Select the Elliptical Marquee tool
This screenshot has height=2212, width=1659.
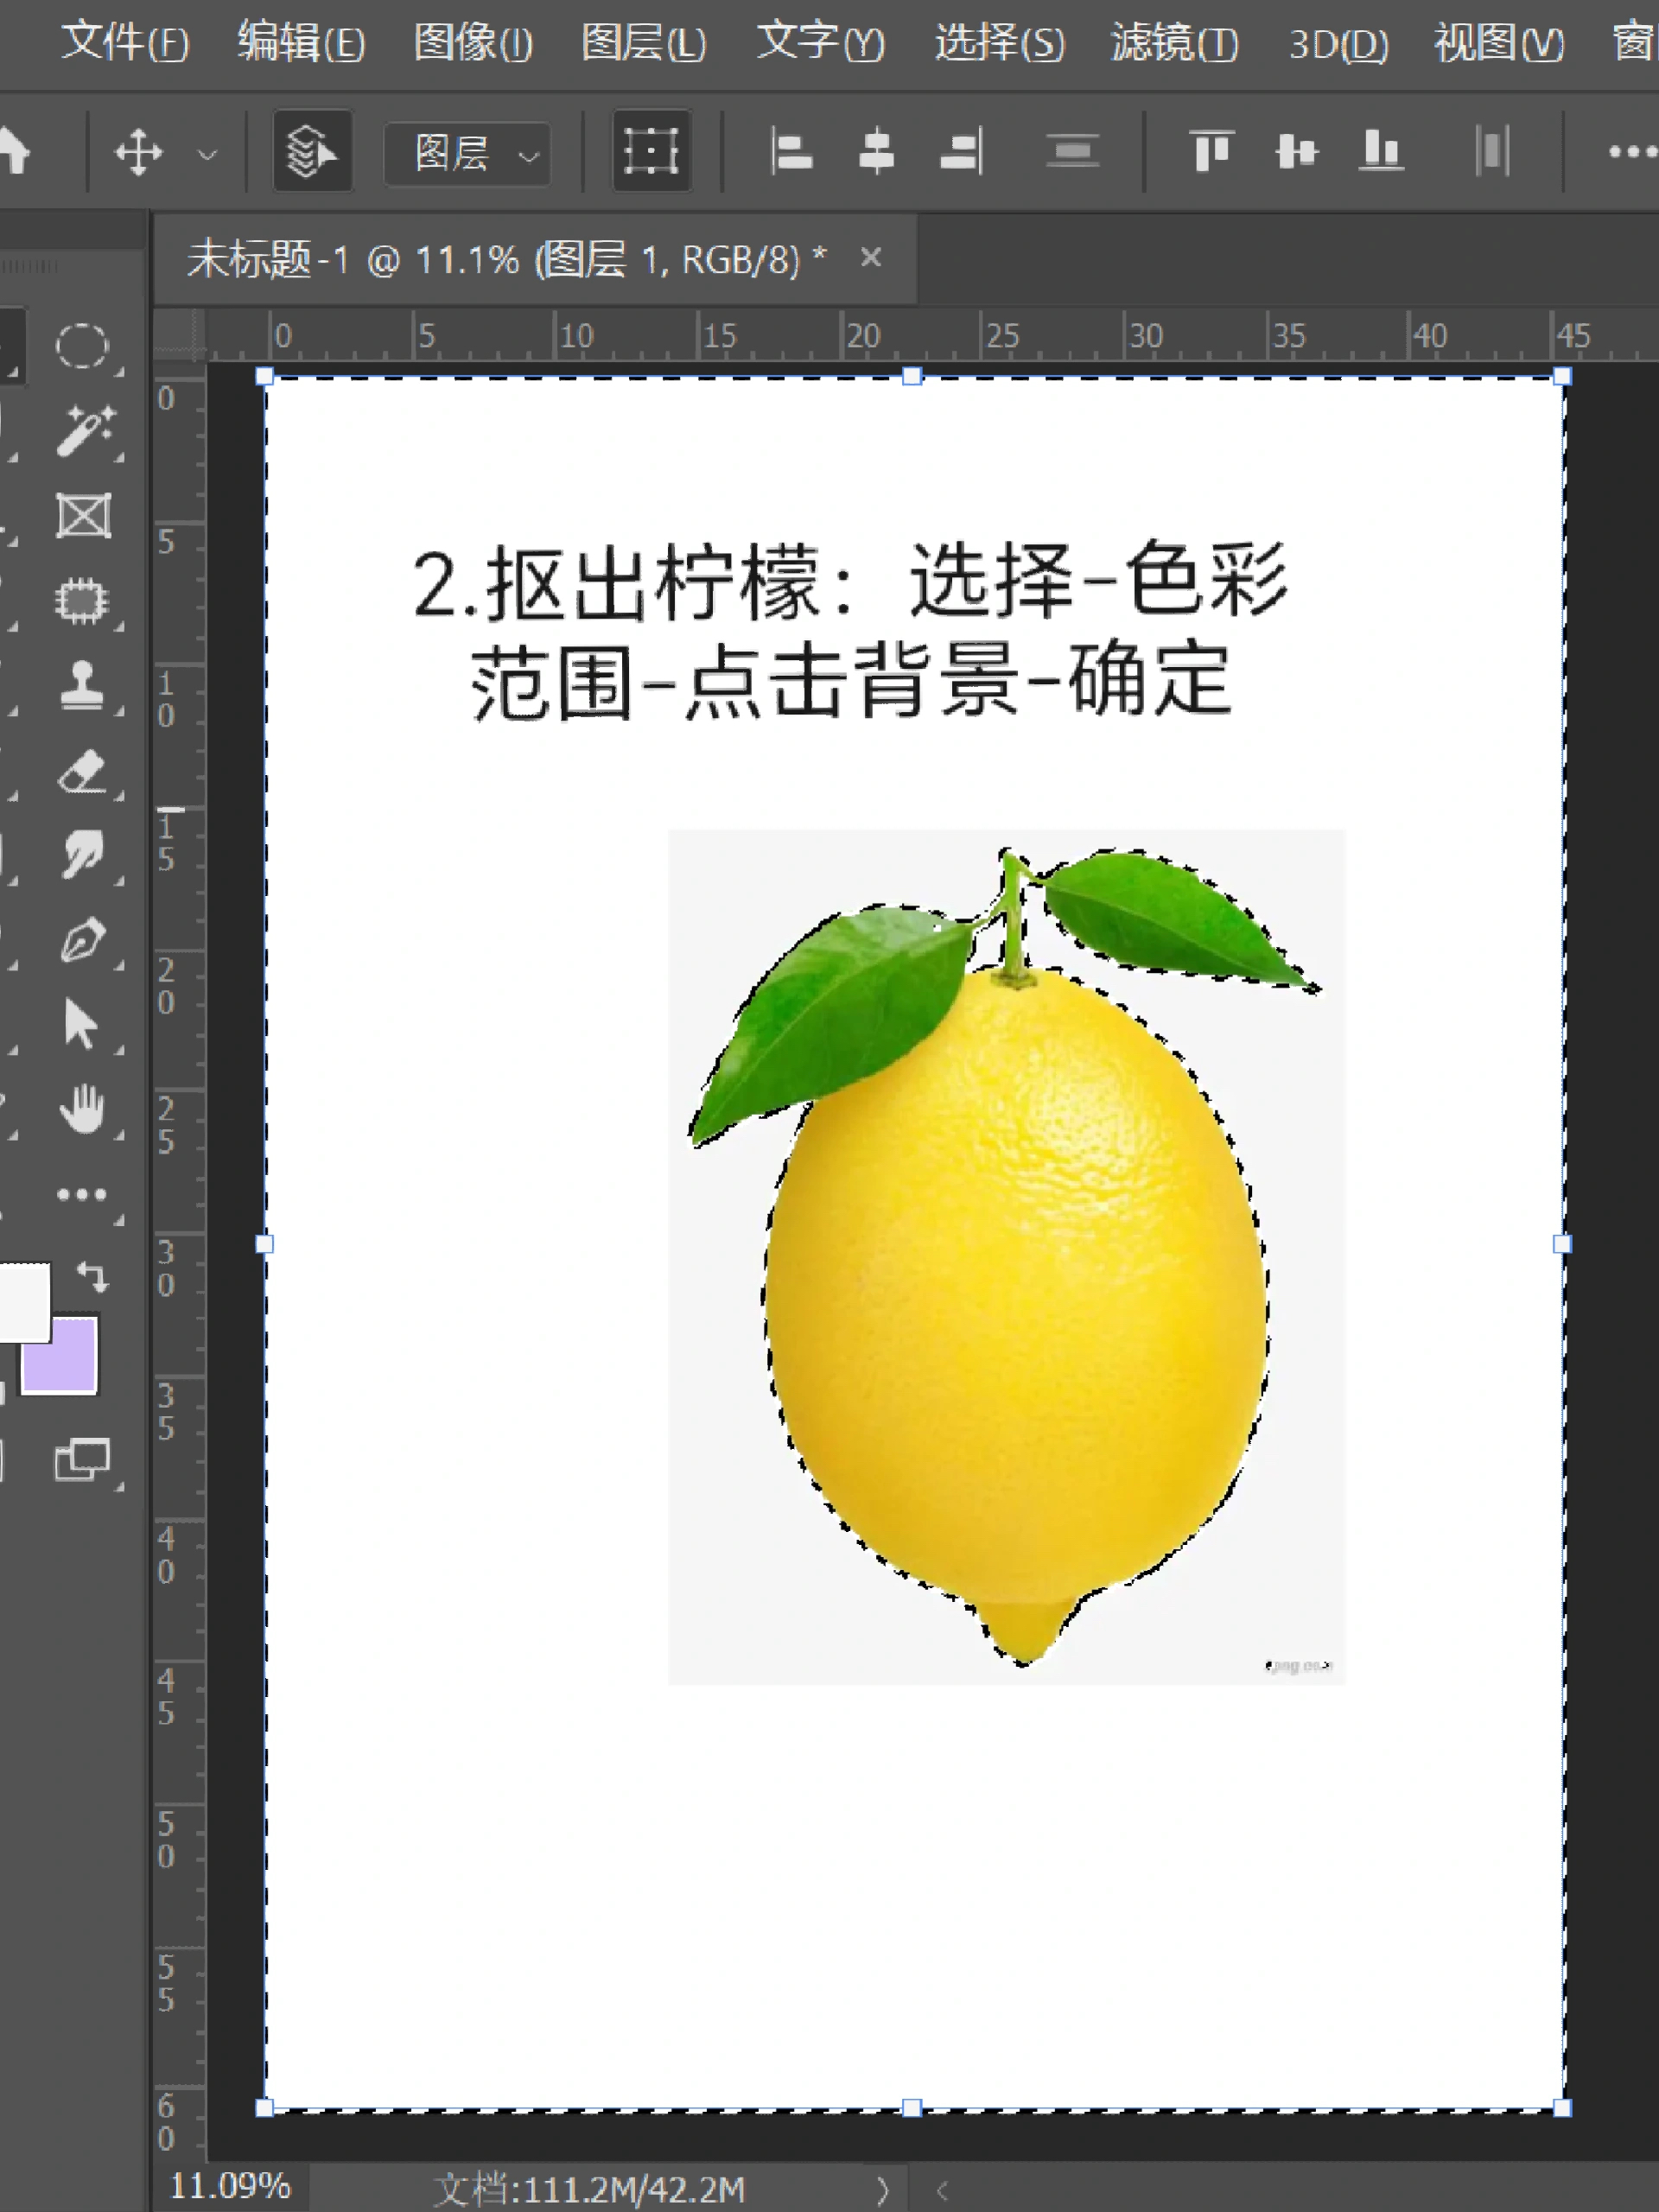pos(83,343)
